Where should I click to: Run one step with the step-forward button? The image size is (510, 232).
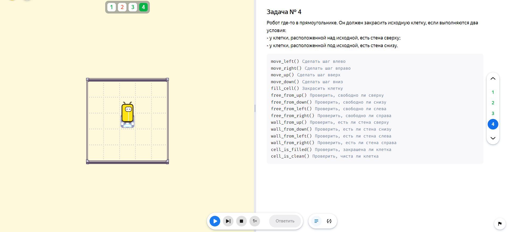(228, 221)
